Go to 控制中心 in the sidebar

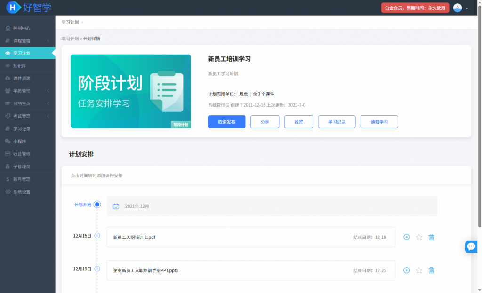pos(22,28)
